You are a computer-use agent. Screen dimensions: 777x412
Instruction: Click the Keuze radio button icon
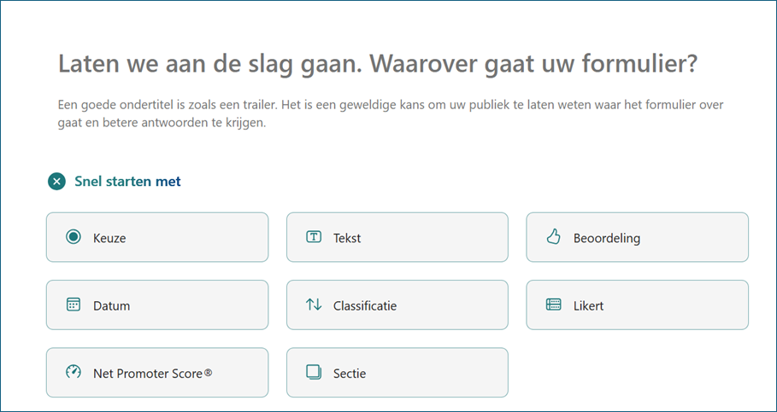click(x=74, y=237)
